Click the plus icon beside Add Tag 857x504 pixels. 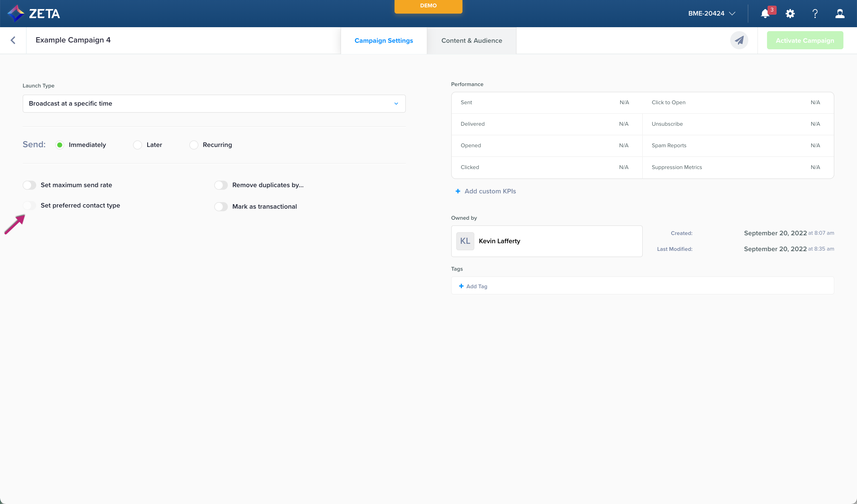[461, 286]
